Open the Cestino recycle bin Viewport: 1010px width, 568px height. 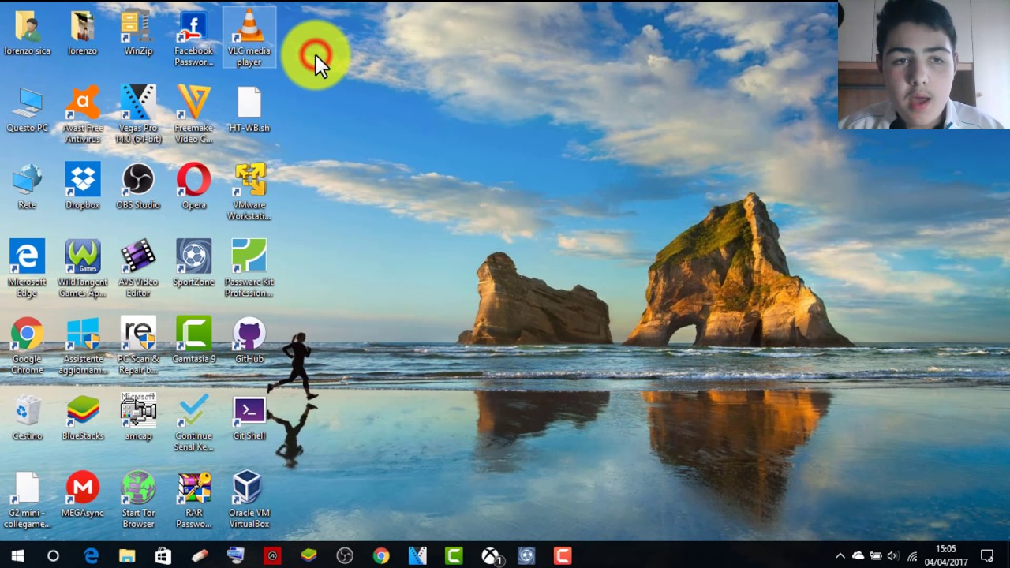tap(28, 418)
